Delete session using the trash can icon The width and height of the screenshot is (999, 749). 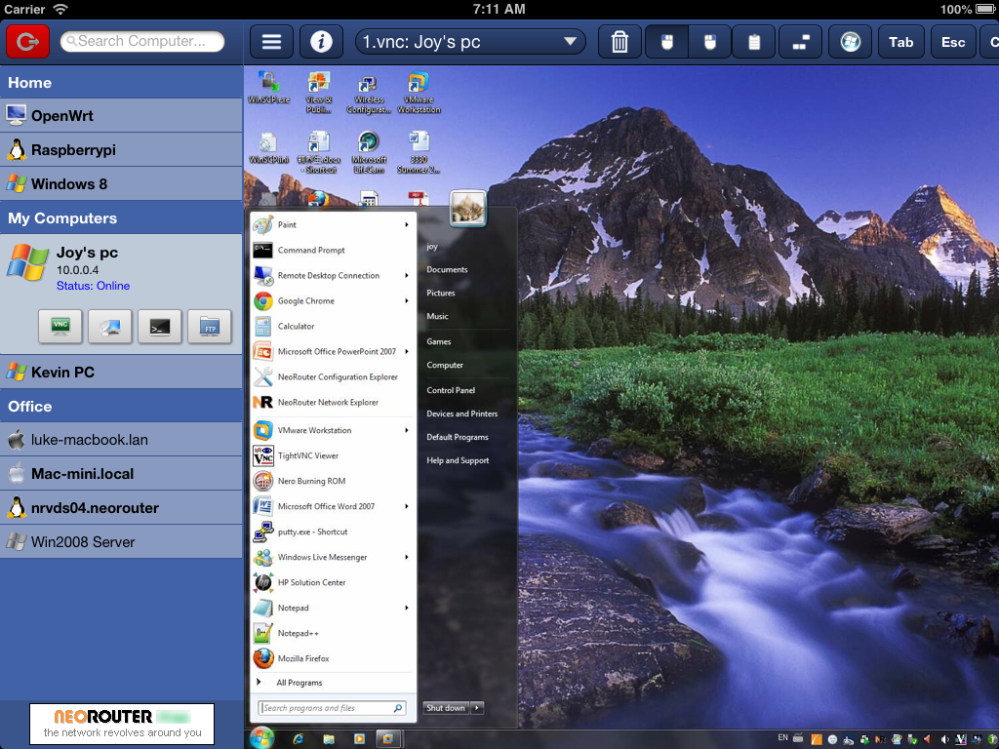pyautogui.click(x=619, y=42)
